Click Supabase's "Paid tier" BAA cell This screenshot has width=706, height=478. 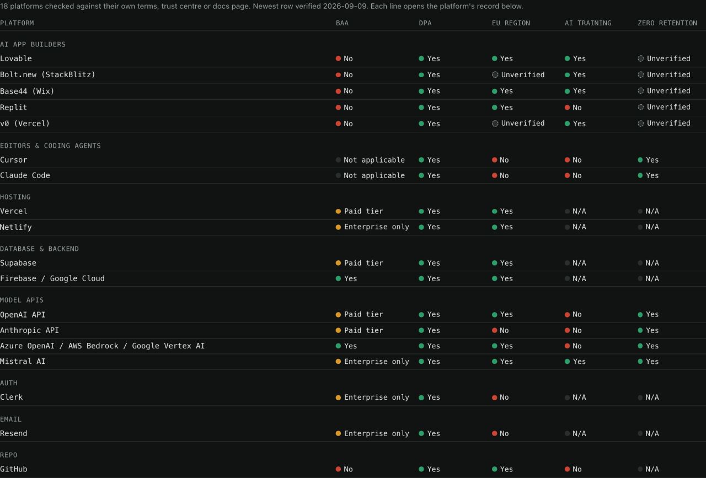(360, 263)
